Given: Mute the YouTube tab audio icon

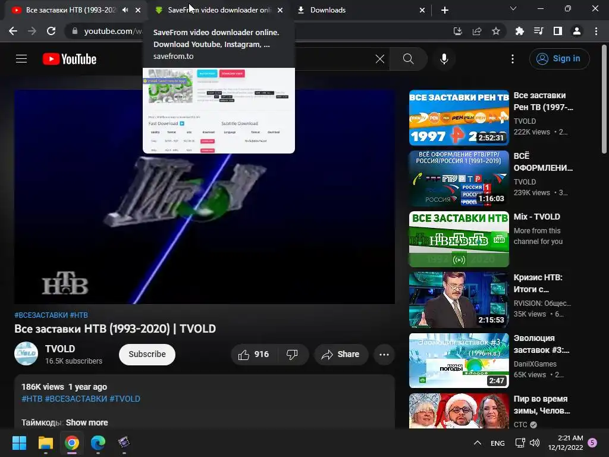Looking at the screenshot, I should (x=125, y=10).
